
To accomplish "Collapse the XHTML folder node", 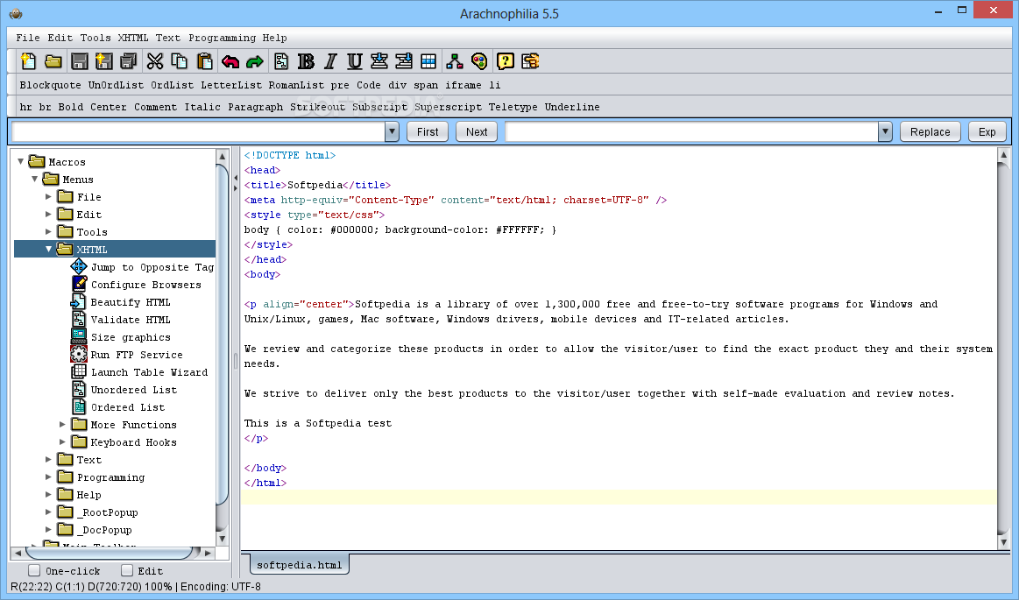I will point(49,249).
